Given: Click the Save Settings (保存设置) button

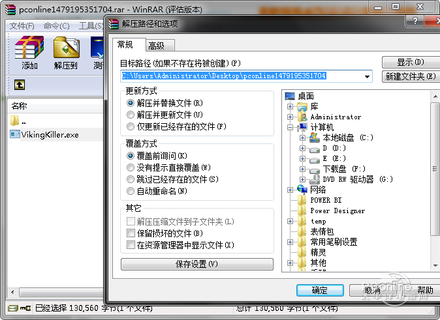Looking at the screenshot, I should (197, 264).
